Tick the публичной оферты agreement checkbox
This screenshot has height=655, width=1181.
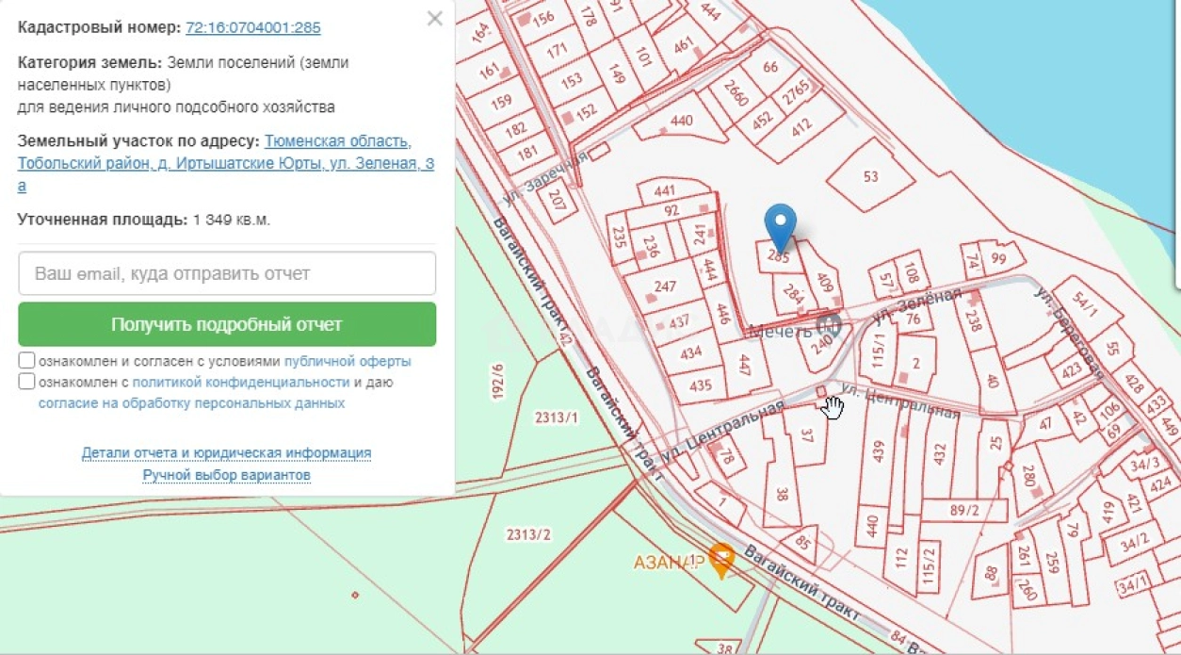click(26, 360)
